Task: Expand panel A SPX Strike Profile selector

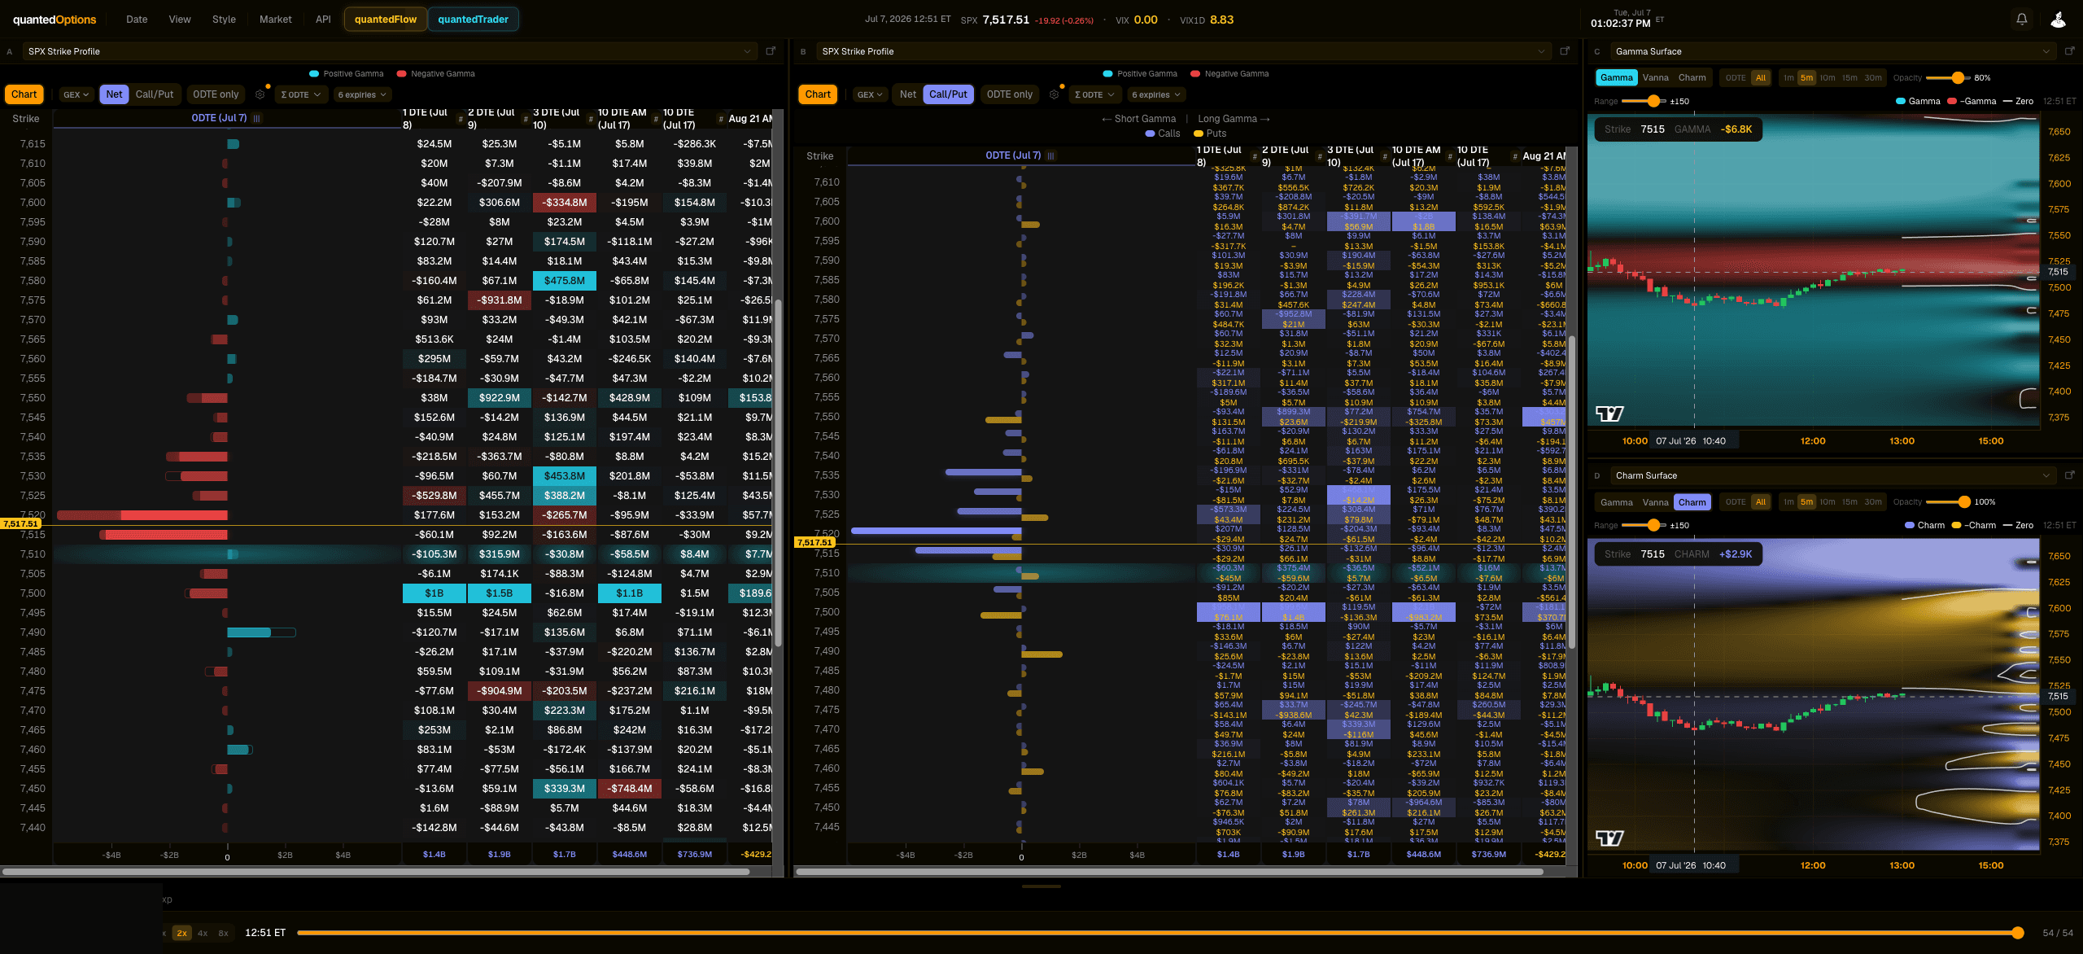Action: [x=391, y=51]
